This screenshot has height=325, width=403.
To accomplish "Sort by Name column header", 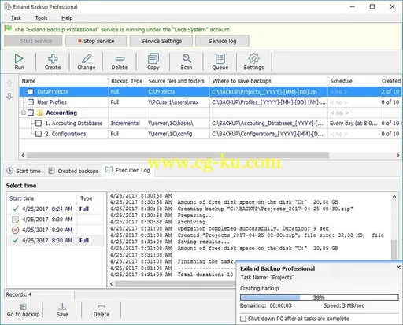I will coord(64,81).
